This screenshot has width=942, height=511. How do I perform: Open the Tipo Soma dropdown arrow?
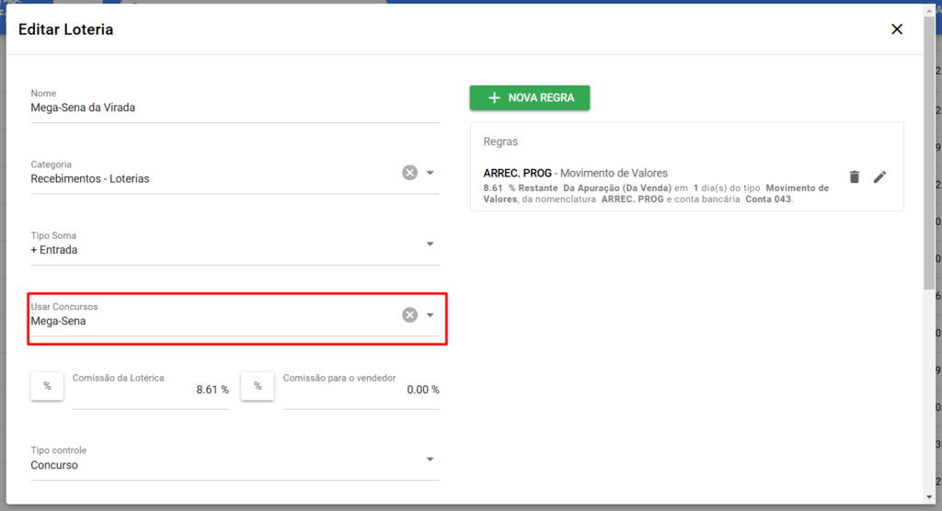[x=430, y=244]
